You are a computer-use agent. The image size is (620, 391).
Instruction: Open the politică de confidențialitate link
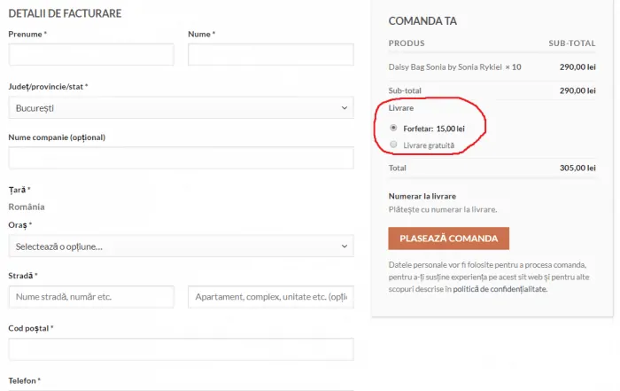[500, 289]
